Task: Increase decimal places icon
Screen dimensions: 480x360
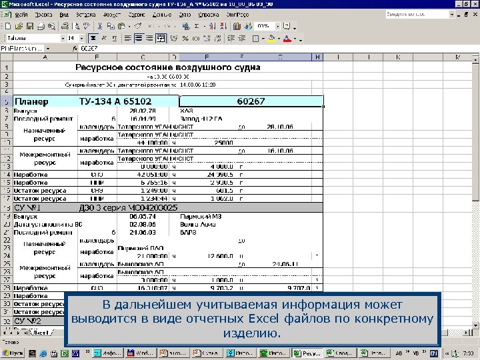Action: click(207, 39)
